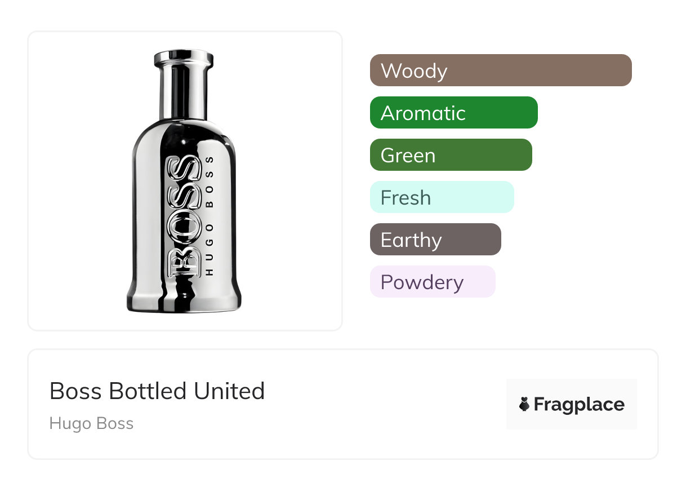The height and width of the screenshot is (487, 686).
Task: Select the Fresh accord bar
Action: pos(442,197)
